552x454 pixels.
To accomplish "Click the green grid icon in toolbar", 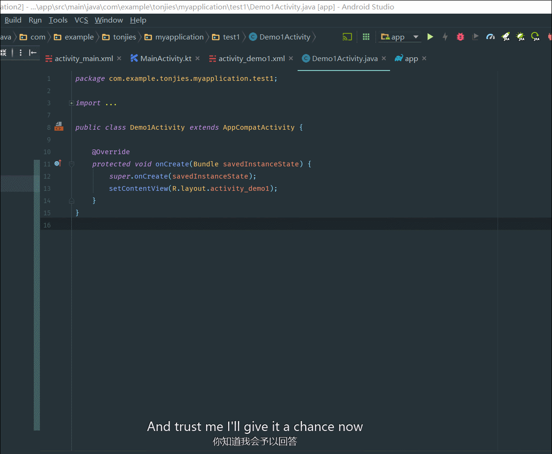I will tap(366, 37).
